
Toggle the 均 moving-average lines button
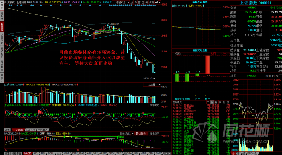[135, 2]
